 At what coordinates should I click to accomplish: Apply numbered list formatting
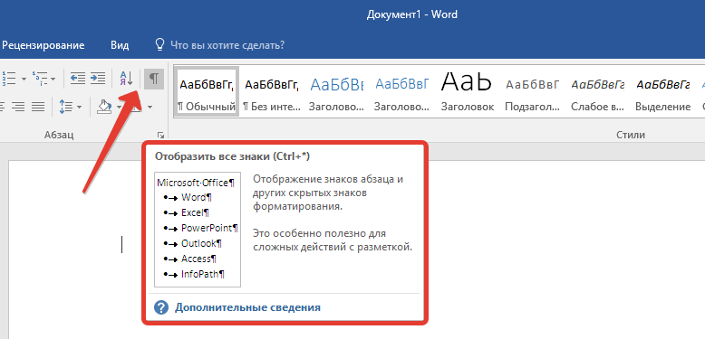[8, 79]
